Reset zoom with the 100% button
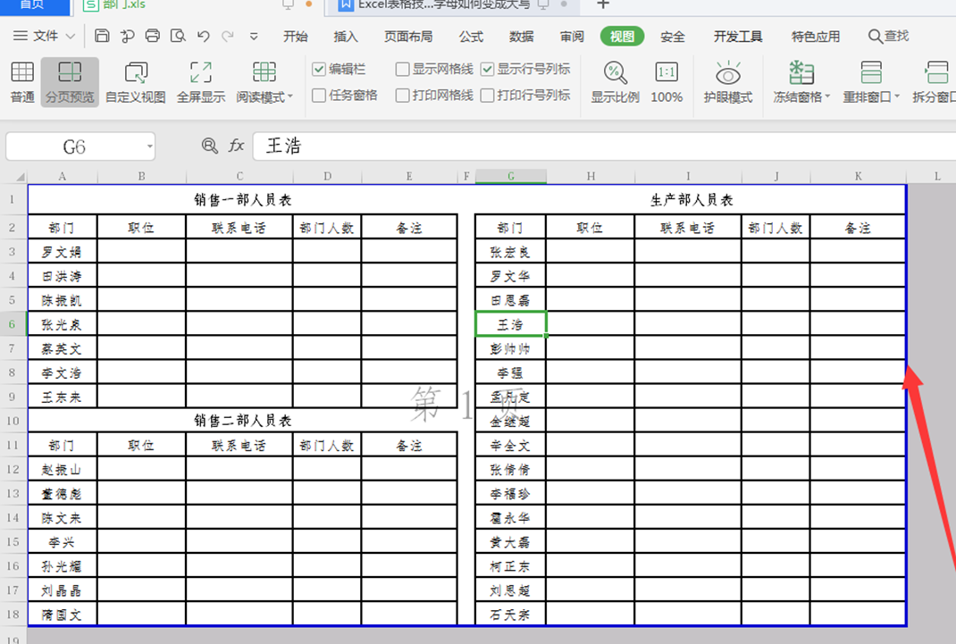Screen dimensions: 956x644 [x=667, y=81]
